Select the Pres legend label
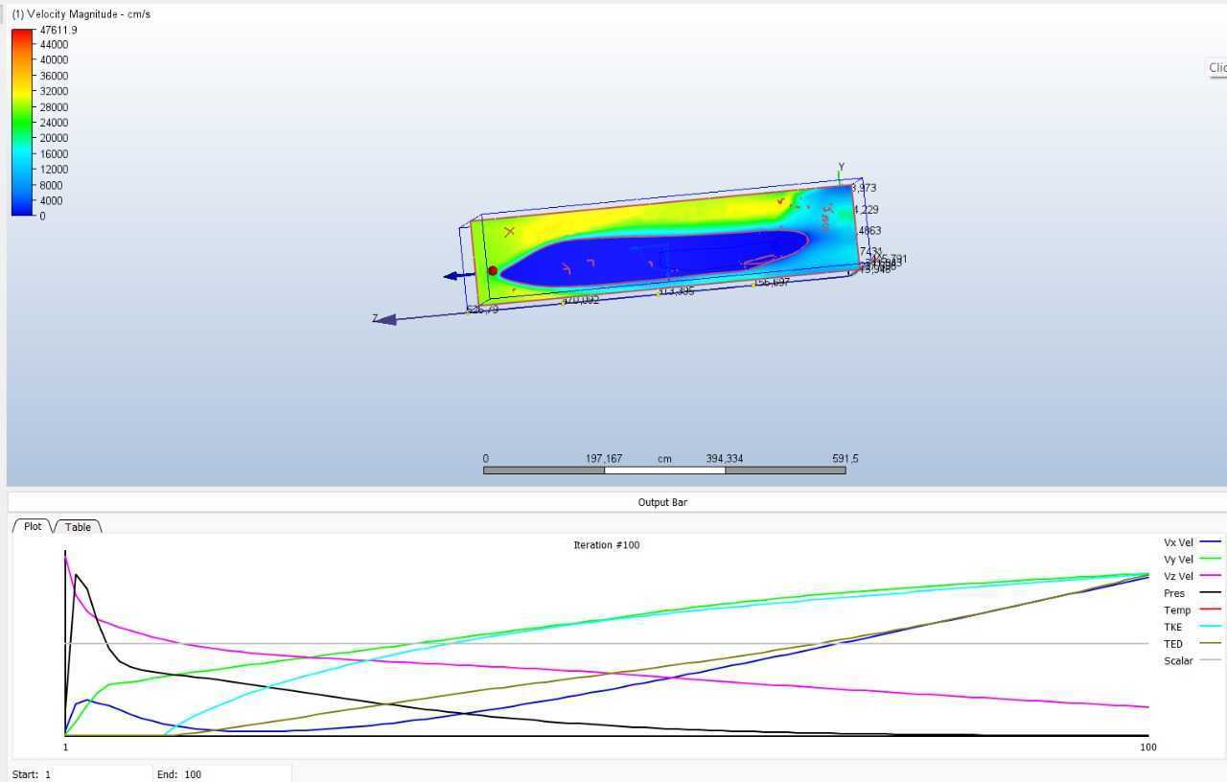This screenshot has width=1227, height=782. point(1174,593)
